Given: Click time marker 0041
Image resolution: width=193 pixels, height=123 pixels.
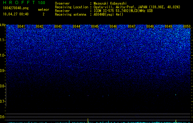Looking at the screenshot, I should point(21,26).
